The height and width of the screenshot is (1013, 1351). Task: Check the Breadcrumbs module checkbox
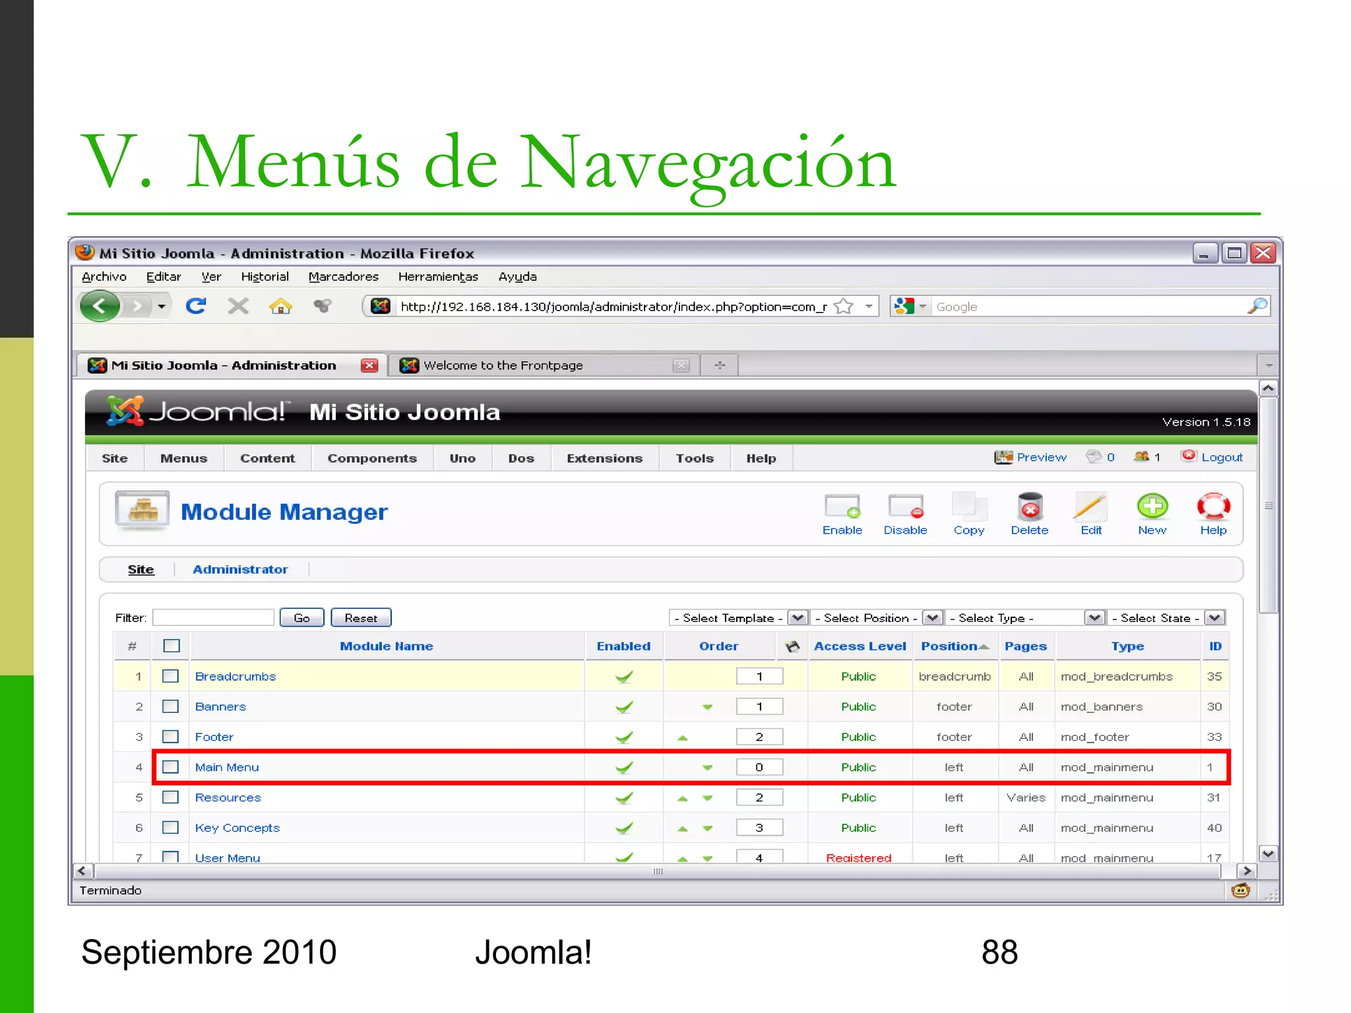171,677
